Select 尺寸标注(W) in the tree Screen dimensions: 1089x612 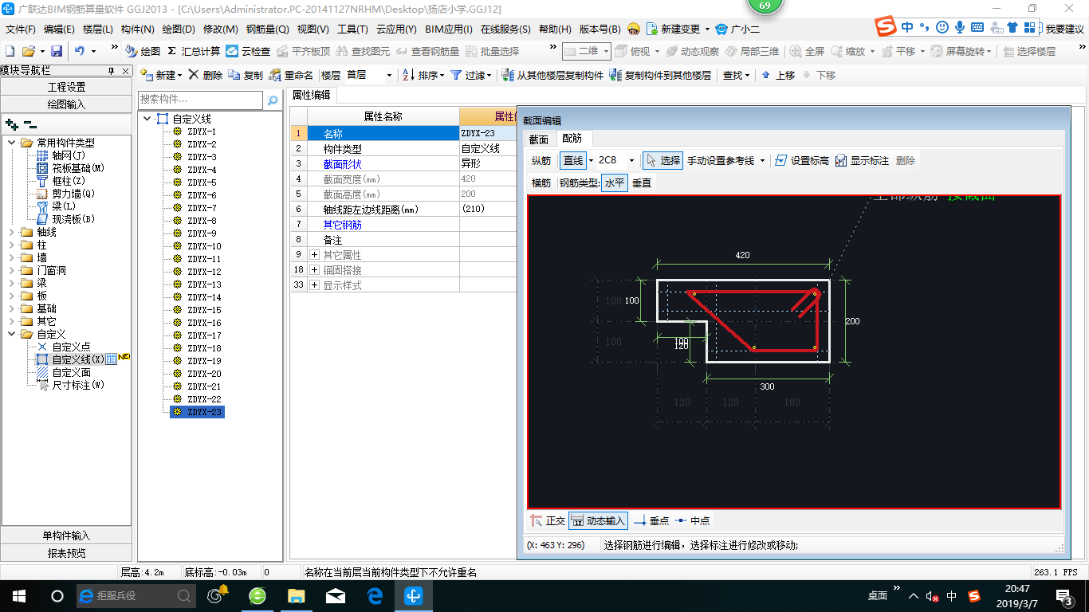click(78, 385)
